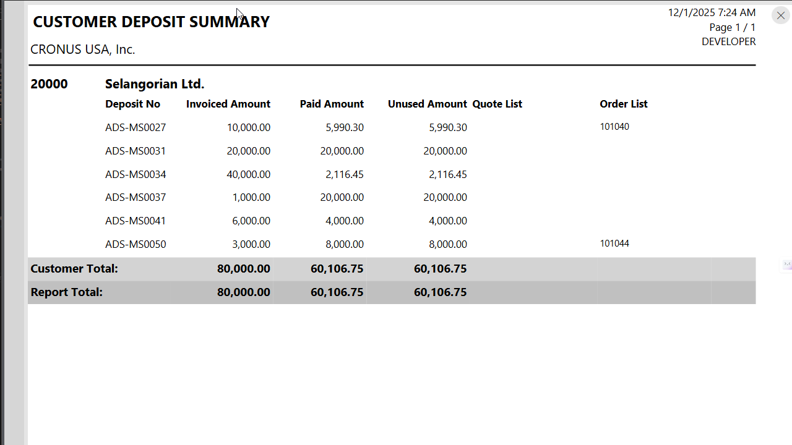This screenshot has height=445, width=792.
Task: Click the Invoiced Amount column header
Action: tap(228, 104)
